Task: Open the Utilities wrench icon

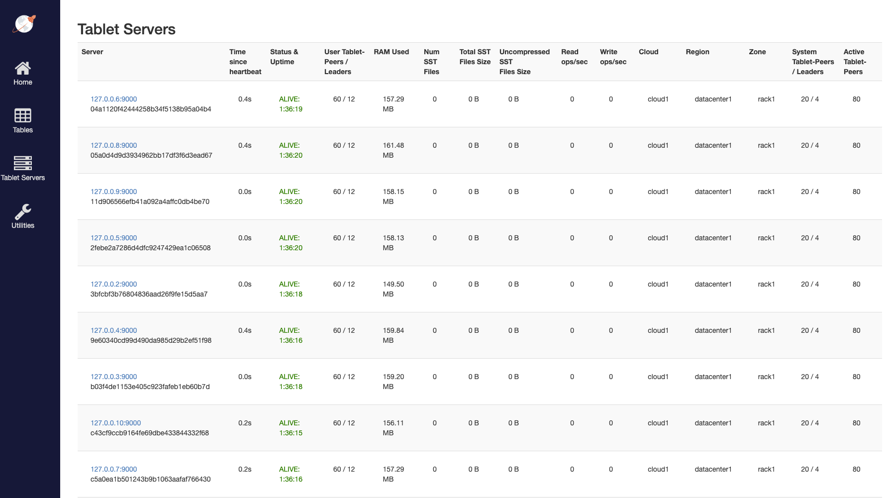Action: point(23,211)
